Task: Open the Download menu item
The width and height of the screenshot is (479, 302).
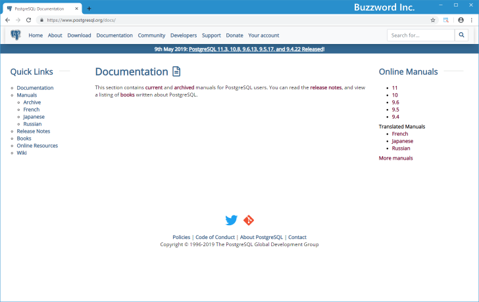Action: click(79, 35)
